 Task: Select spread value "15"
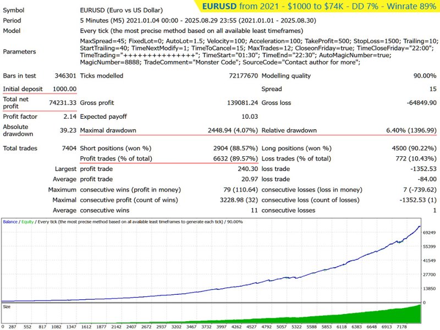coord(433,89)
